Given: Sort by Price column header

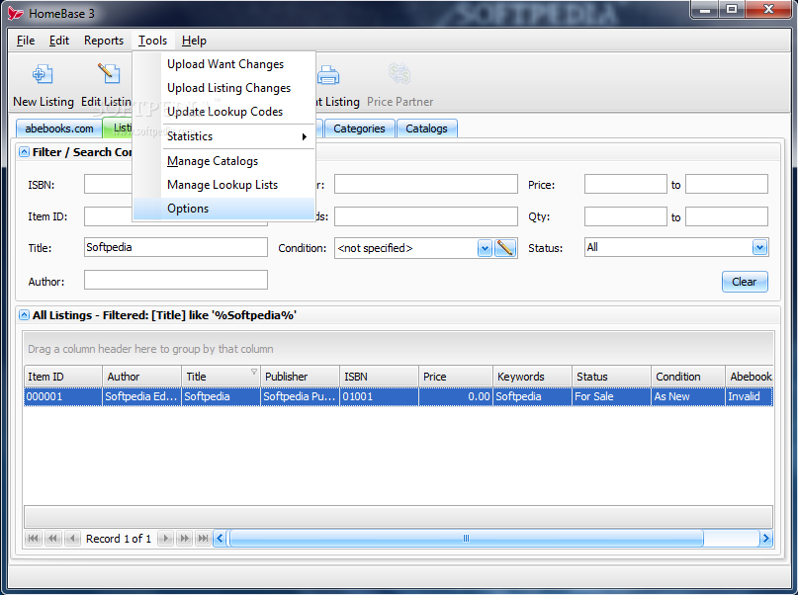Looking at the screenshot, I should tap(456, 377).
